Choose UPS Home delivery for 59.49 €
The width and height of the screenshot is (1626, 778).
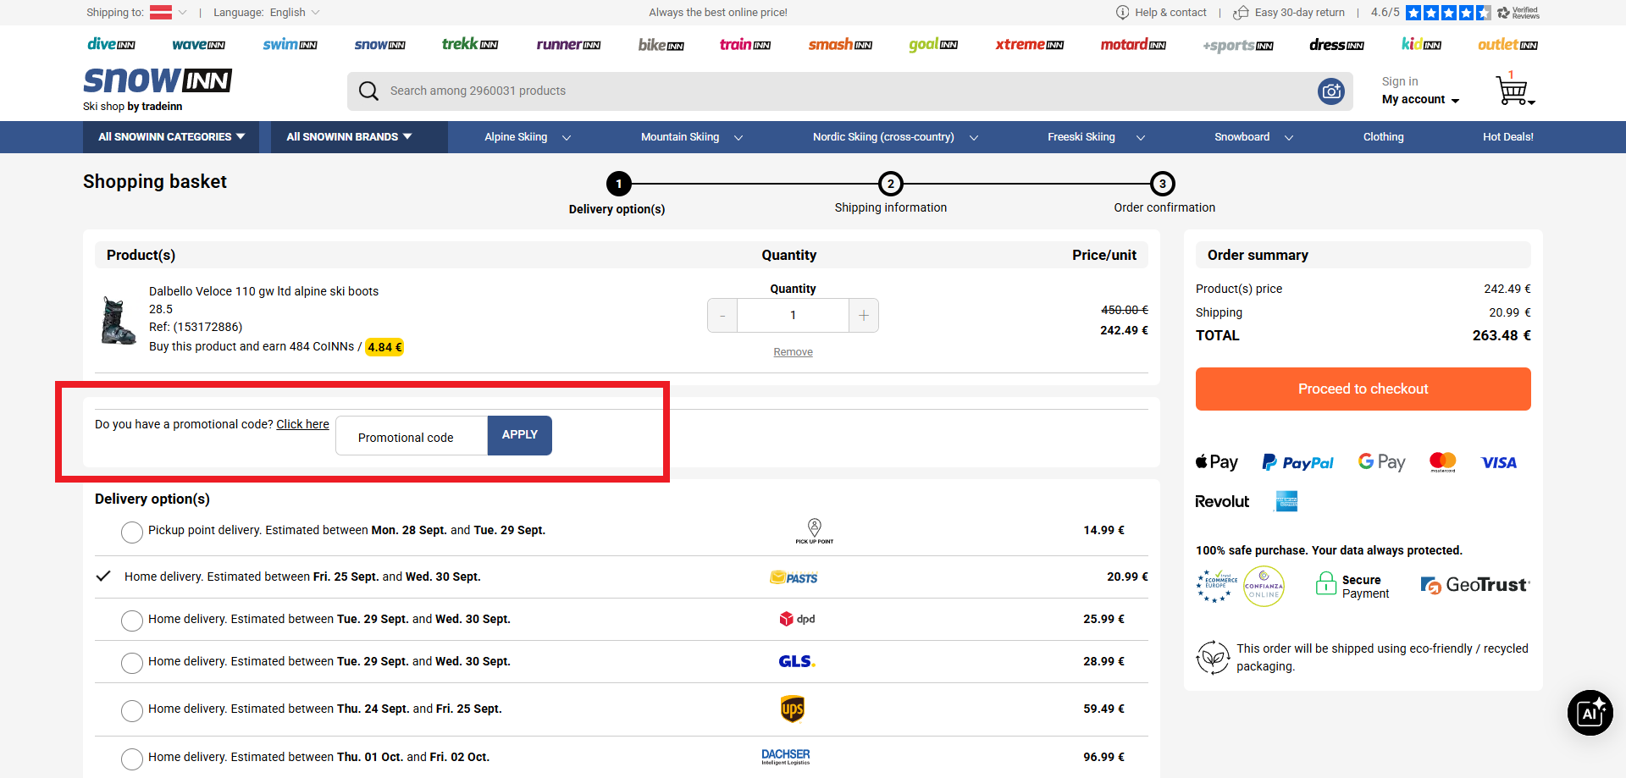point(132,710)
